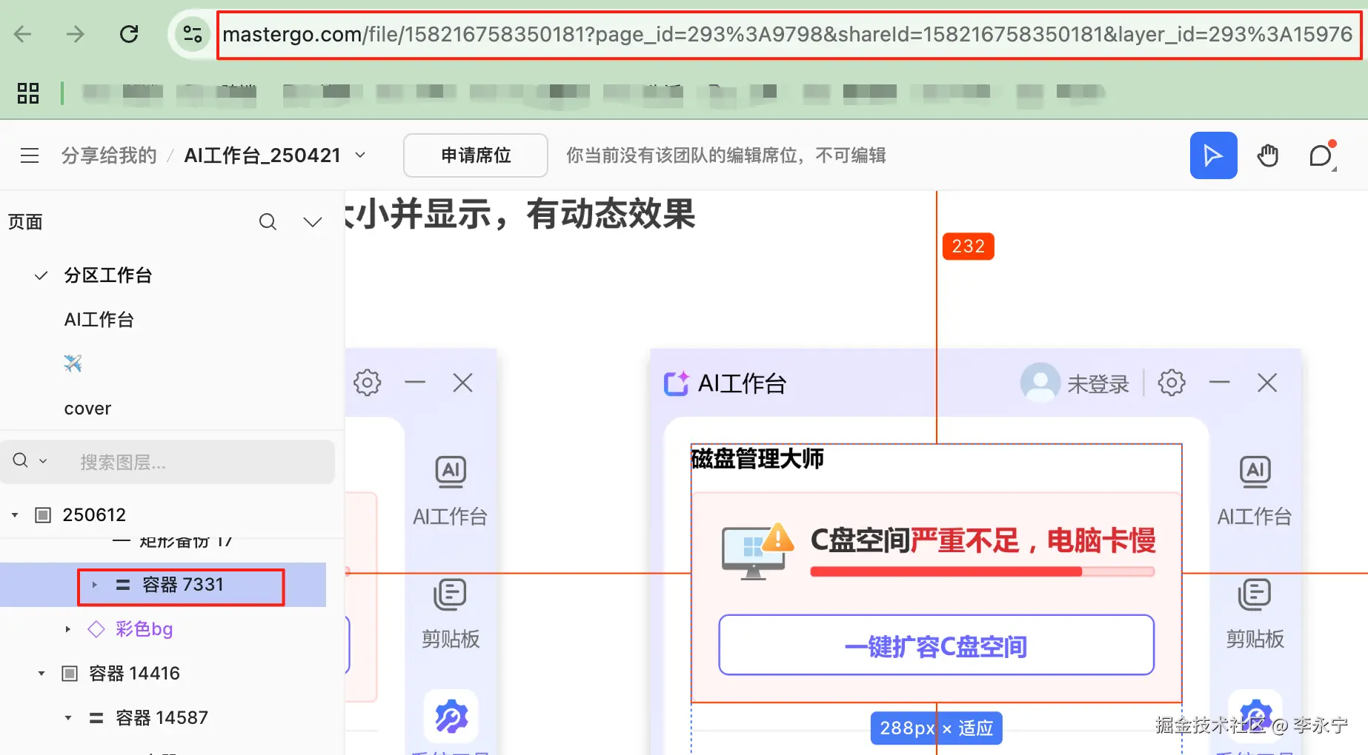Reload the MasterGo page
The height and width of the screenshot is (755, 1368).
129,34
